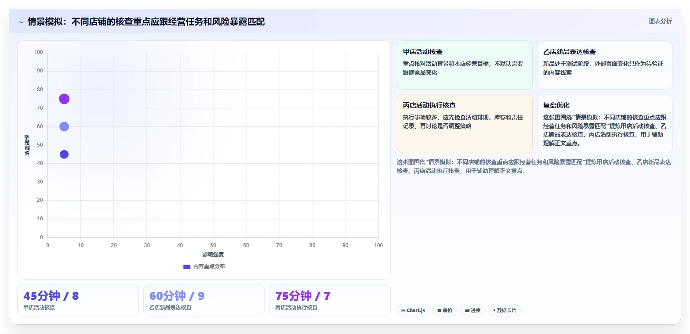Select the 甲店活动核查 green card
Screen dimensions: 690x334
465,65
